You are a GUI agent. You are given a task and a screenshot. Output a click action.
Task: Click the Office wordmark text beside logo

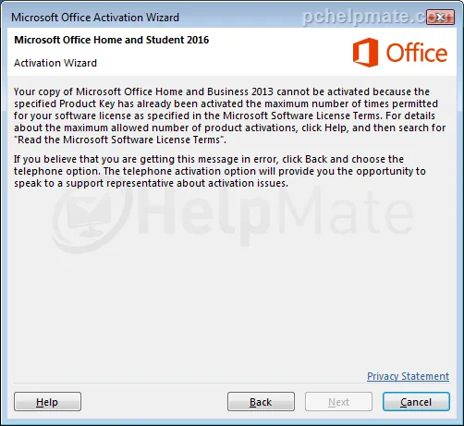click(x=417, y=53)
